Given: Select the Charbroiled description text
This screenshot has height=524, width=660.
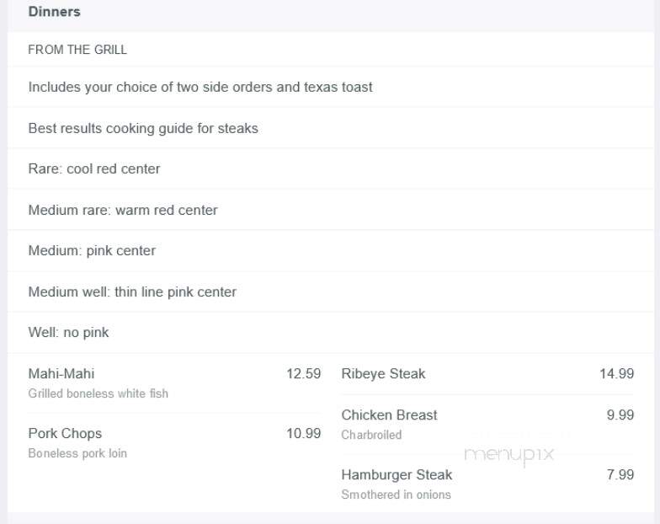Looking at the screenshot, I should coord(372,435).
